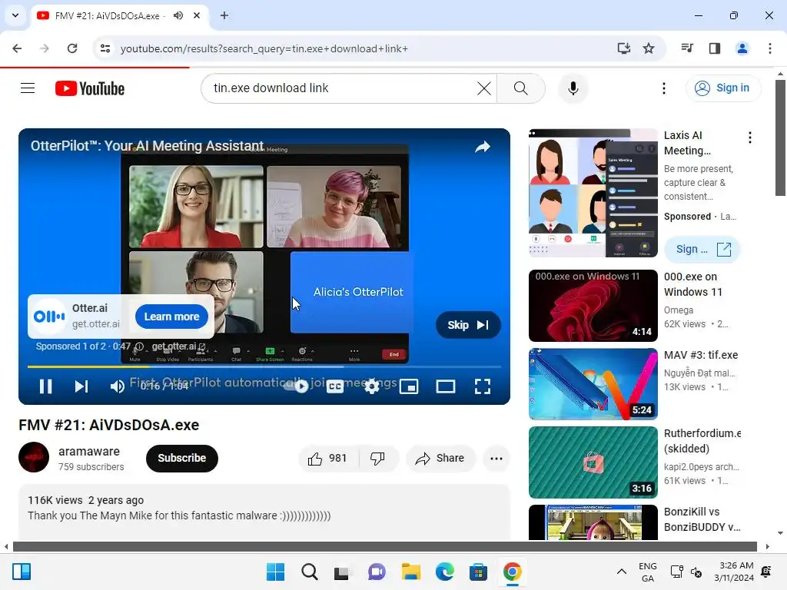Enable miniplayer mode
The image size is (787, 590).
[x=409, y=386]
